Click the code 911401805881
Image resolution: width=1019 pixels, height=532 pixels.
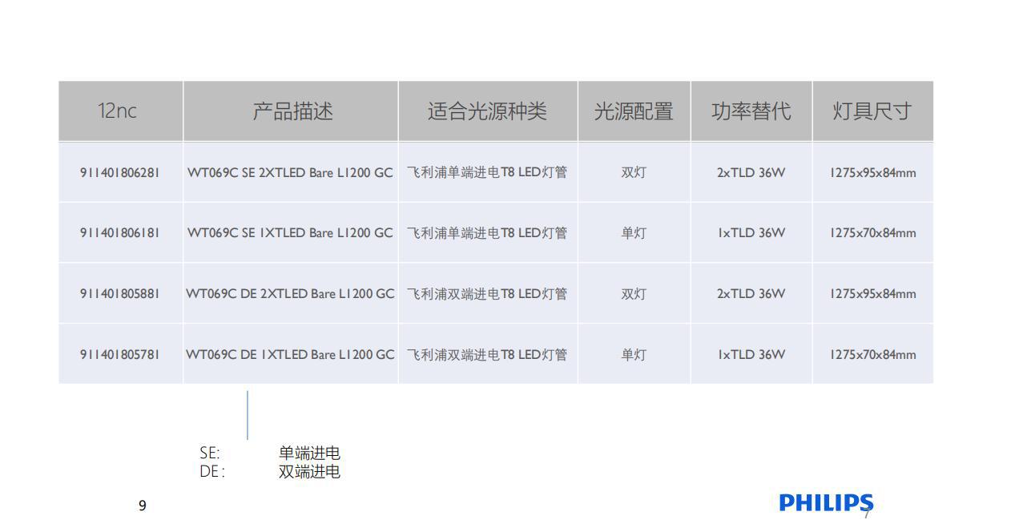pyautogui.click(x=120, y=294)
